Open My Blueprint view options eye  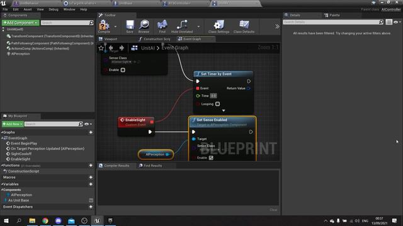point(88,124)
